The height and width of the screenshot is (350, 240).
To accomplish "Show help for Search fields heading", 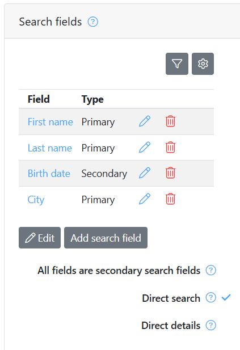I will (x=92, y=22).
